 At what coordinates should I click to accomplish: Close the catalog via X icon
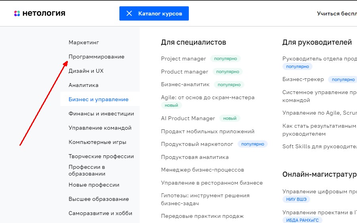(x=129, y=13)
